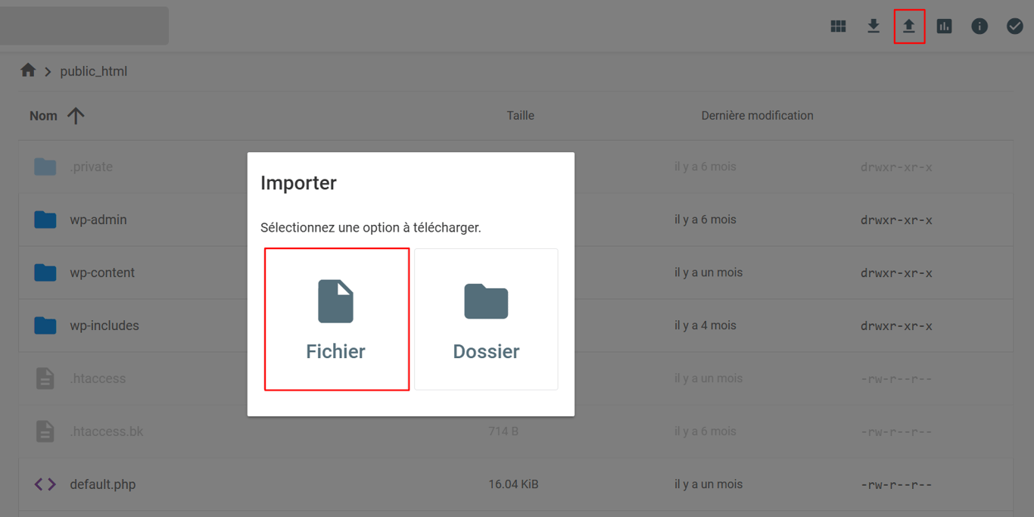The width and height of the screenshot is (1034, 517).
Task: Choose the Fichier upload option
Action: coord(336,318)
